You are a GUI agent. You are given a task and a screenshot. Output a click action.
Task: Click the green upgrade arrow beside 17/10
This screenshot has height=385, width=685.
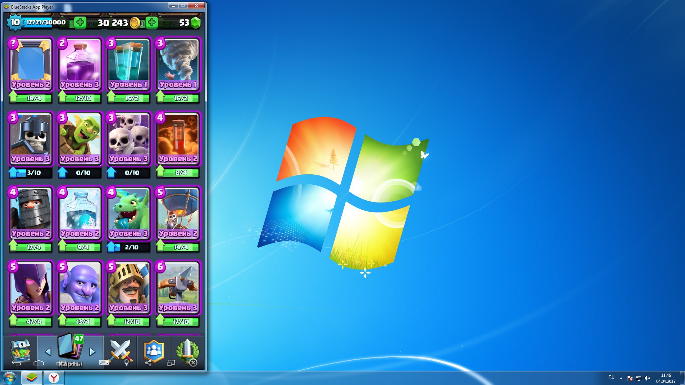160,320
